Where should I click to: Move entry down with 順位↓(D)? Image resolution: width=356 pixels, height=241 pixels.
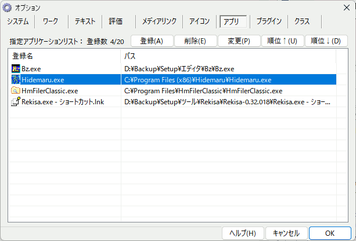326,41
